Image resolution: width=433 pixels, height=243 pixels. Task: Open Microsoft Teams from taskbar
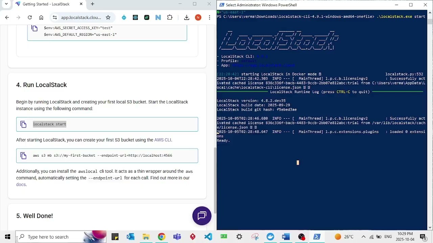pos(177,237)
